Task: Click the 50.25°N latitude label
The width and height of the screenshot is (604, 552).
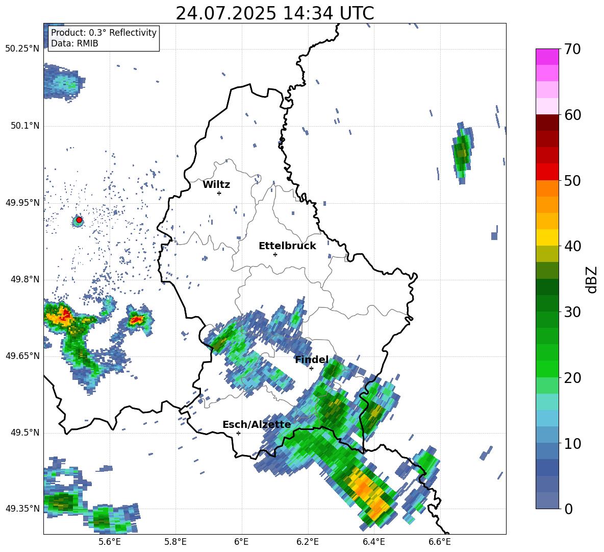Action: click(22, 49)
